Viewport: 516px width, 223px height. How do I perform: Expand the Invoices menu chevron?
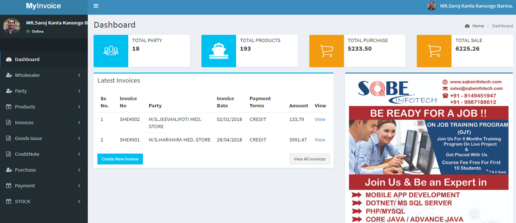(79, 123)
